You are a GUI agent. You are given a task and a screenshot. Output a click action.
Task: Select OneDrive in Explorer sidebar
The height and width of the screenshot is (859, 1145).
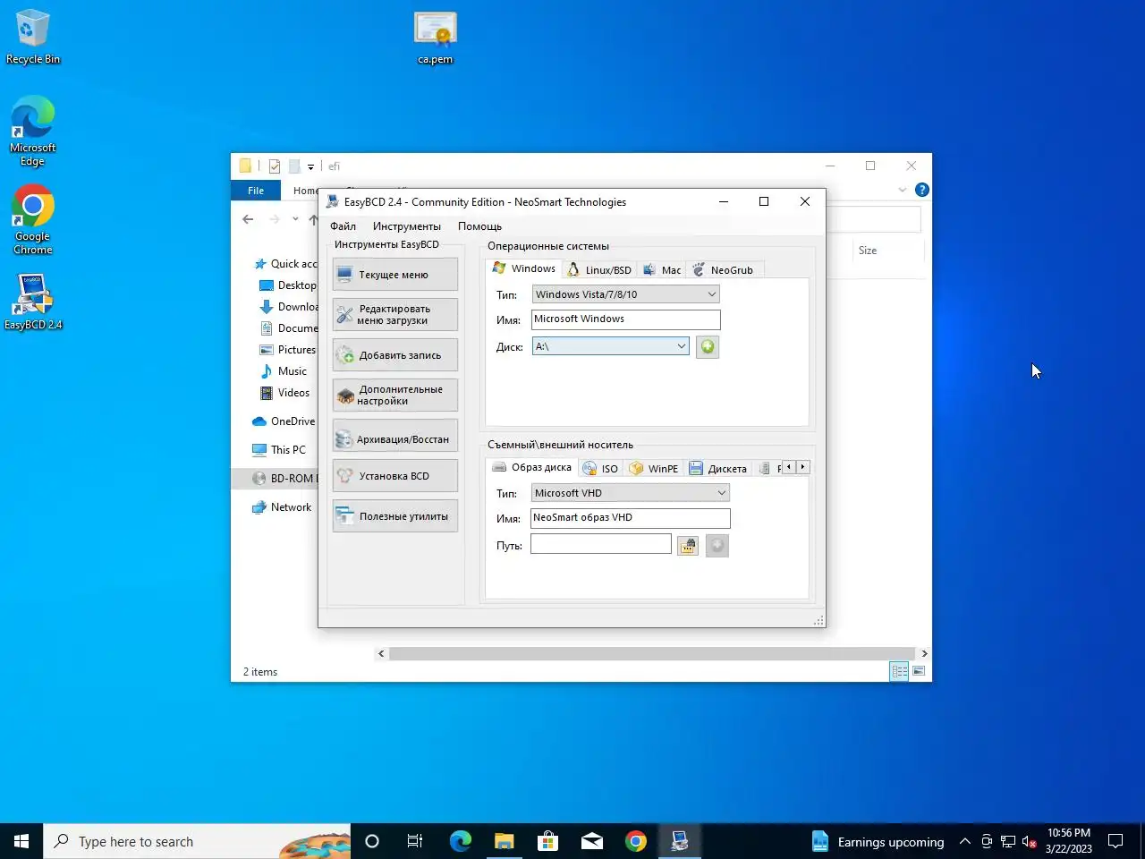click(284, 421)
